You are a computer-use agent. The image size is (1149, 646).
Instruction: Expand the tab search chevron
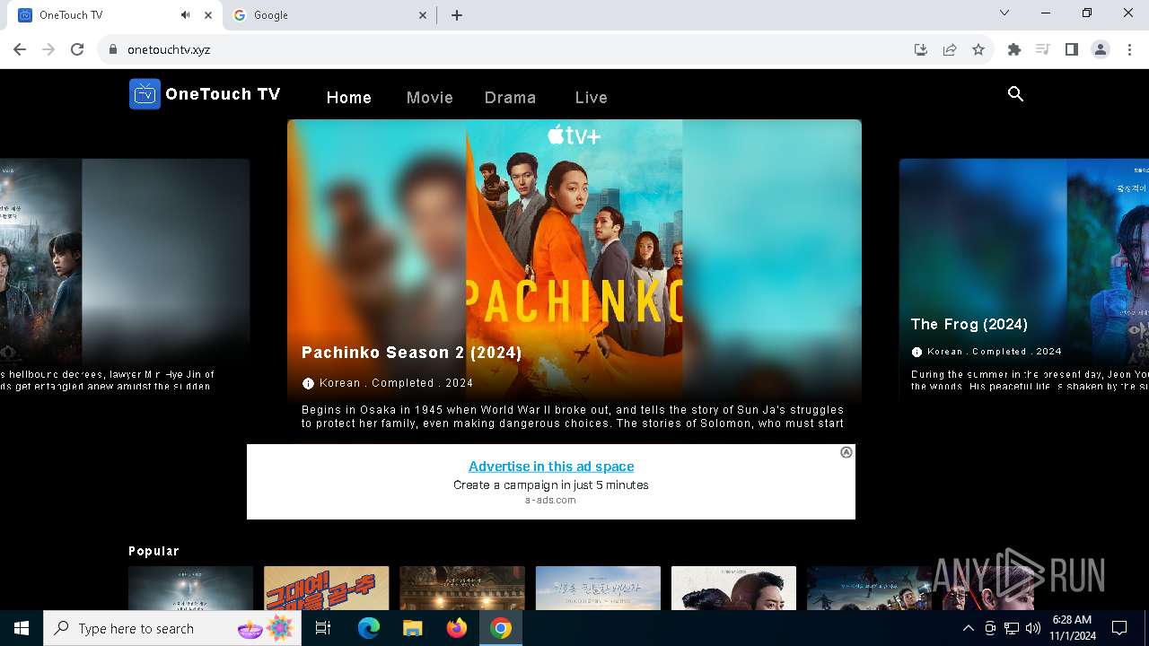tap(1004, 13)
